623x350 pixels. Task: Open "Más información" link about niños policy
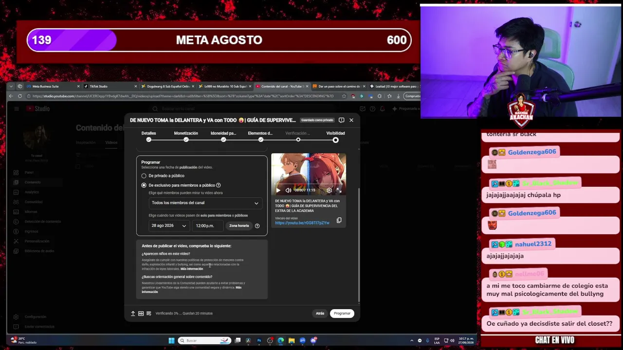192,269
